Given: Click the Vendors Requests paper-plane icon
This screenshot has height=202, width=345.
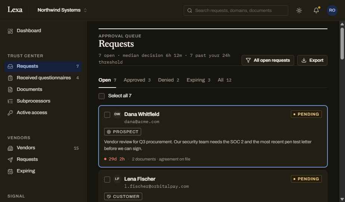Looking at the screenshot, I should (x=10, y=160).
